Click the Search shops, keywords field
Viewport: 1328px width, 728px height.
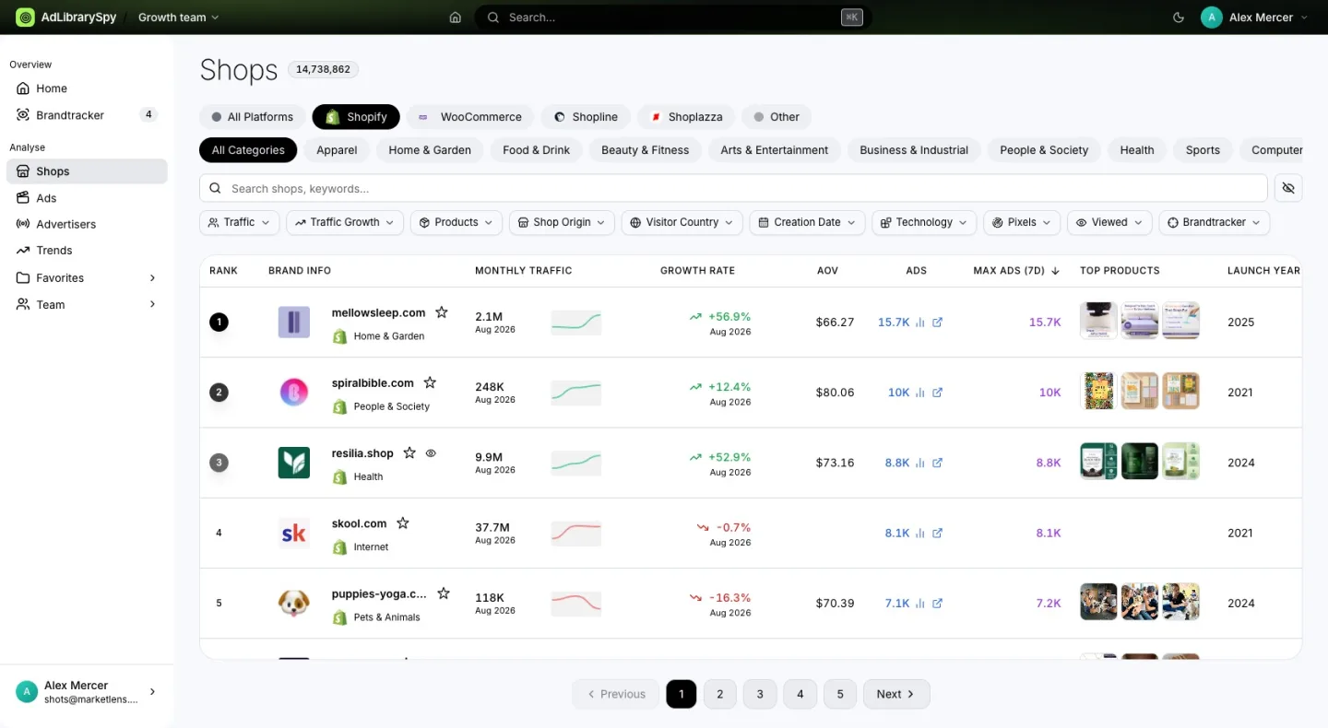733,188
